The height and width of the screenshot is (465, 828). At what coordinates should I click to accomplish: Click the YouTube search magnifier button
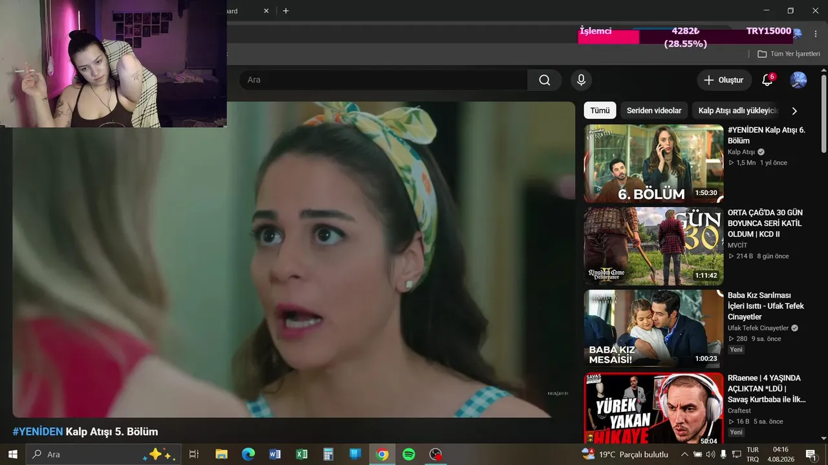[x=545, y=80]
